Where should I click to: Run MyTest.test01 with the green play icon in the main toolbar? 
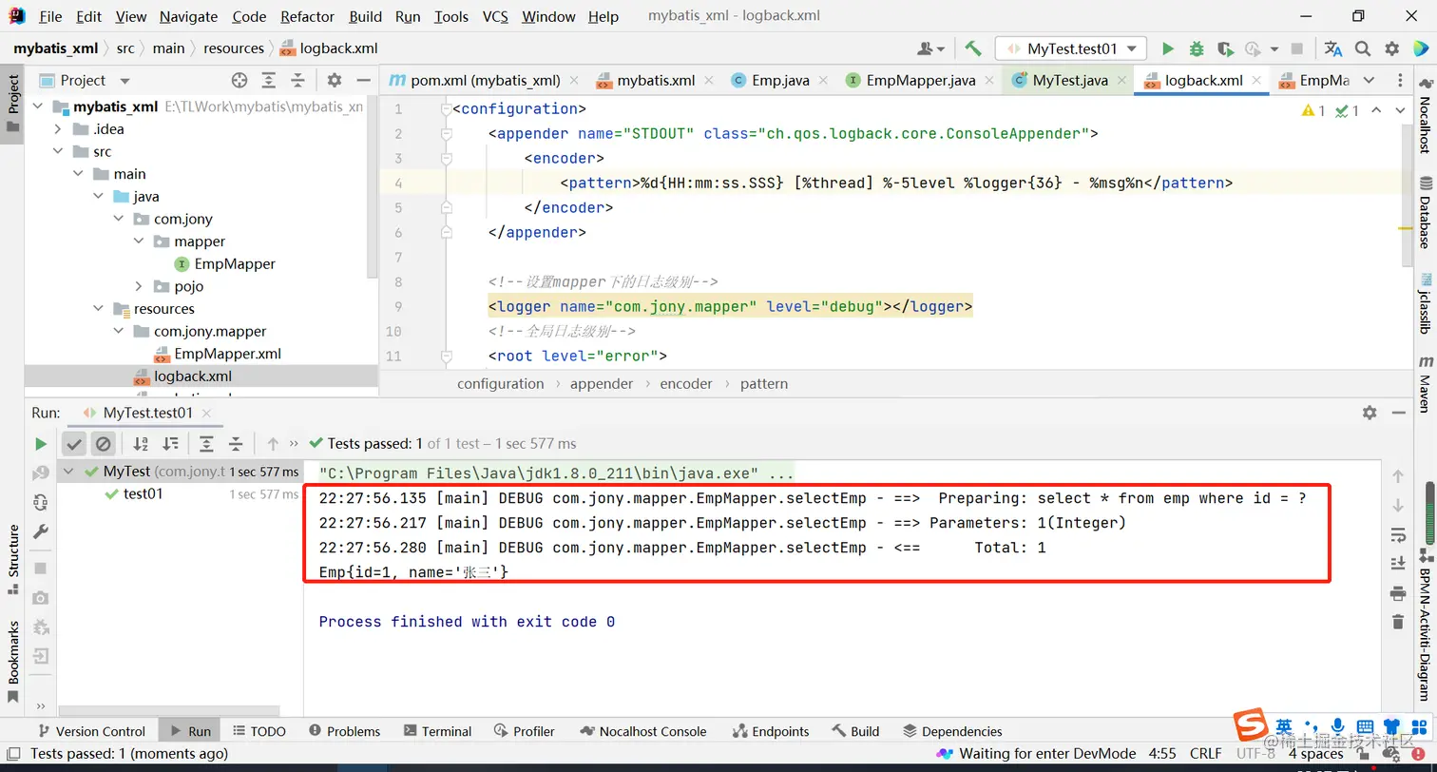tap(1168, 48)
